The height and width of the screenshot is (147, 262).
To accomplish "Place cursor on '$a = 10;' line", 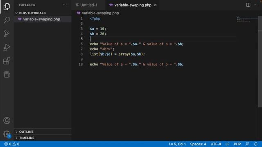I will coord(98,29).
